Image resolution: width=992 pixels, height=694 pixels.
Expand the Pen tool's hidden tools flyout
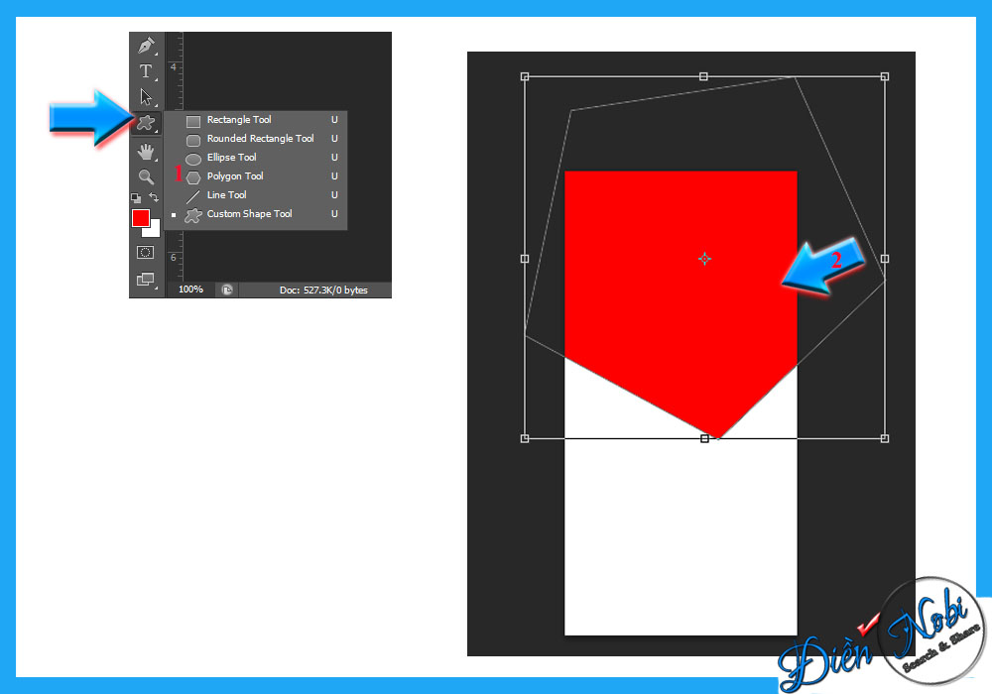pos(156,53)
